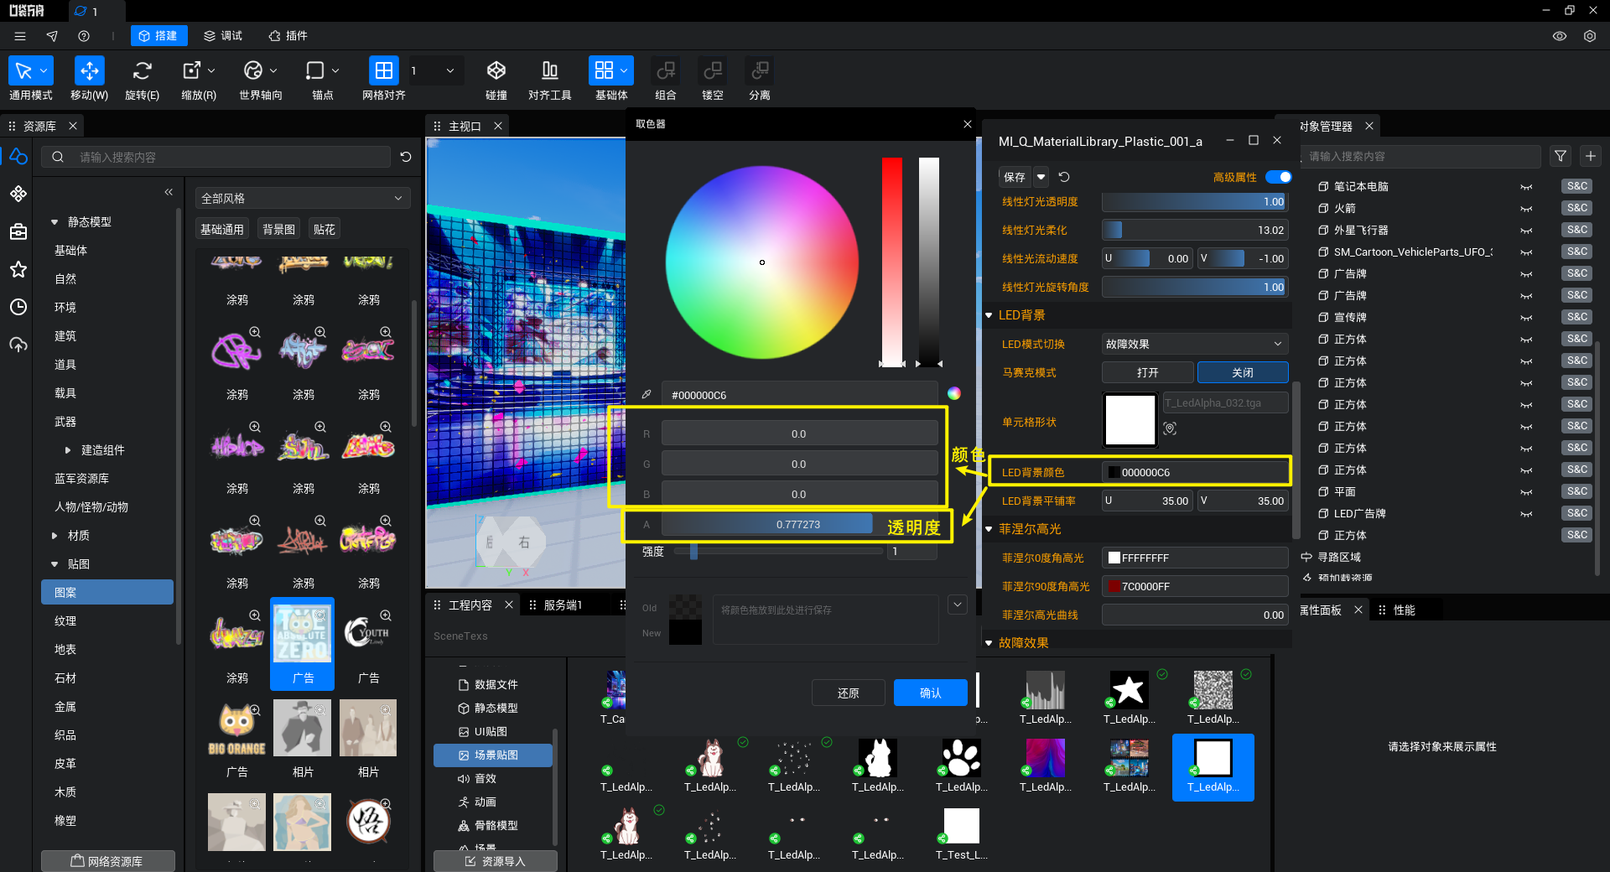Click the 分离 separate icon
The width and height of the screenshot is (1610, 872).
tap(760, 70)
